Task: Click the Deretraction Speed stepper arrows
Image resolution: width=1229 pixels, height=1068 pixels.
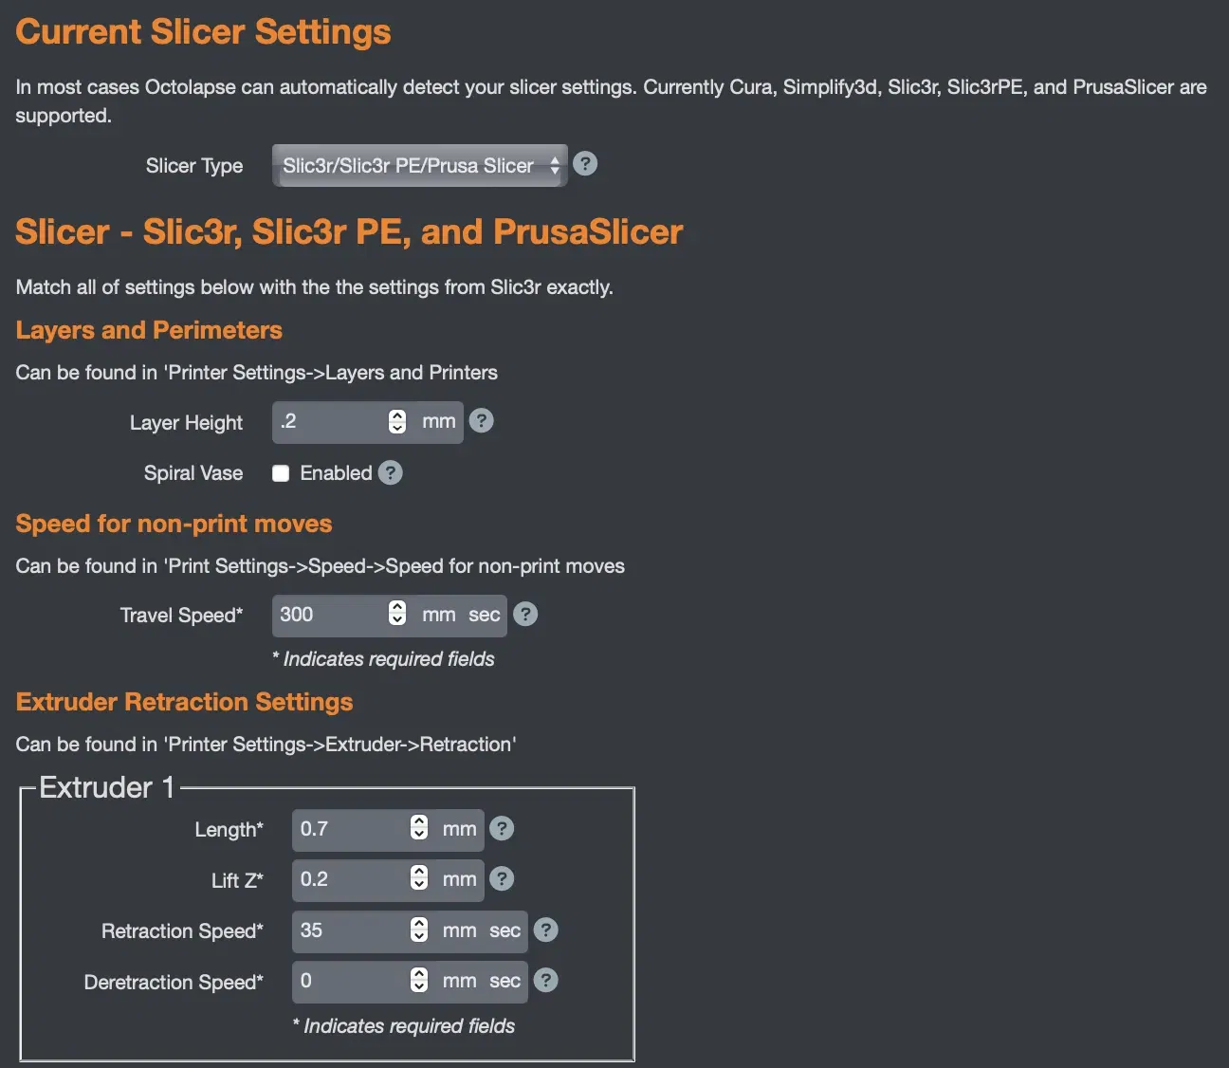Action: (419, 980)
